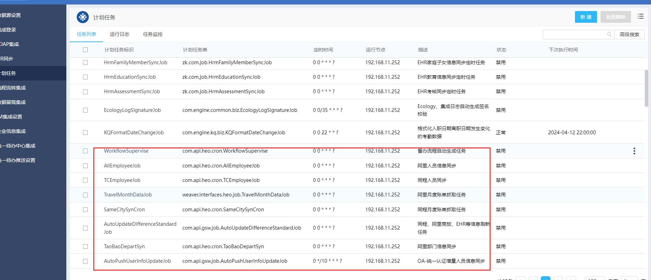Screen dimensions: 651x280
Task: Open 统一待办推送设置 in the sidebar
Action: tap(18, 160)
